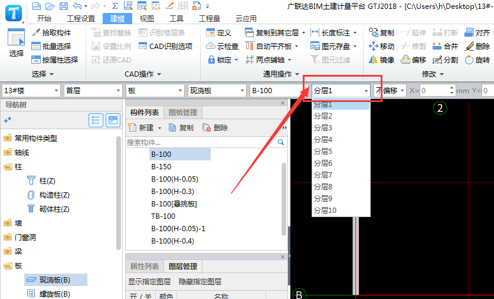
Task: Switch to the 图纸管理 tab
Action: [x=183, y=113]
